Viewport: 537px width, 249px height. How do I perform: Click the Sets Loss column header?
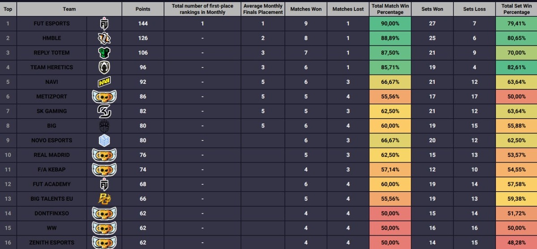point(474,9)
